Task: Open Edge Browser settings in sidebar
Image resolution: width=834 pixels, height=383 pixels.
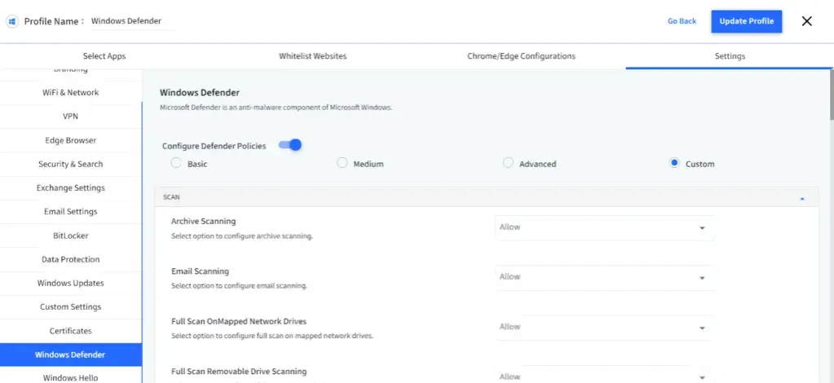Action: [x=71, y=140]
